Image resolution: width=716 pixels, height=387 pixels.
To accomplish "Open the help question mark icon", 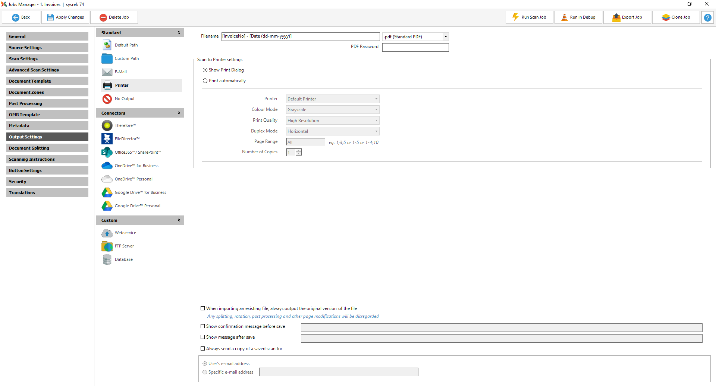I will tap(707, 17).
